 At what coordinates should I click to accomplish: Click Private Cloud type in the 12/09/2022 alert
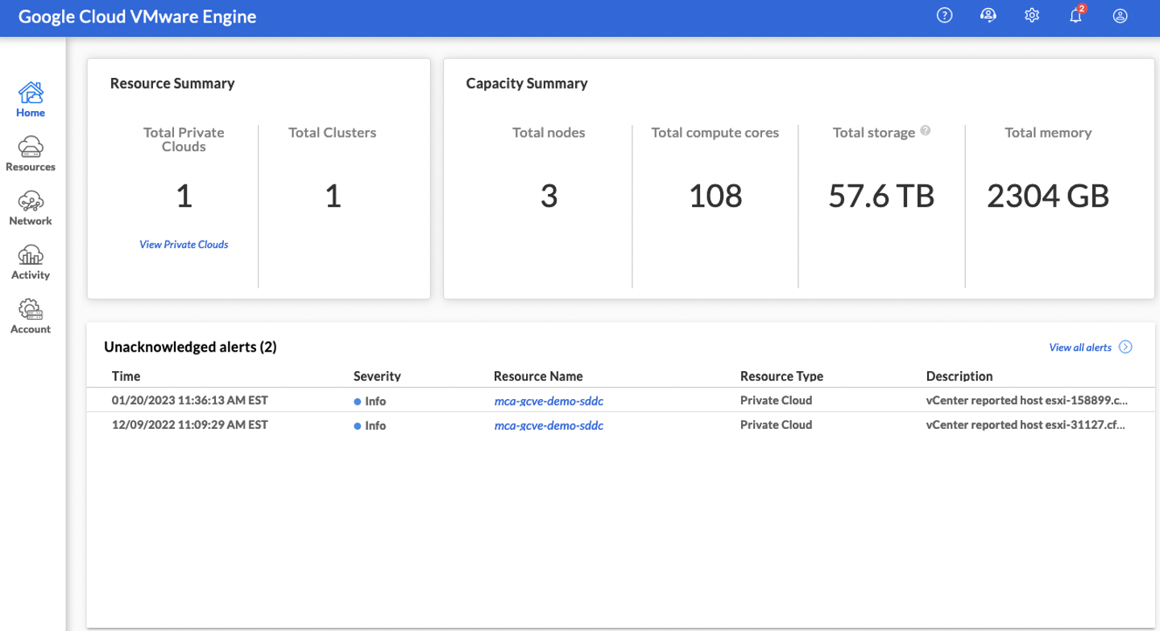point(776,424)
